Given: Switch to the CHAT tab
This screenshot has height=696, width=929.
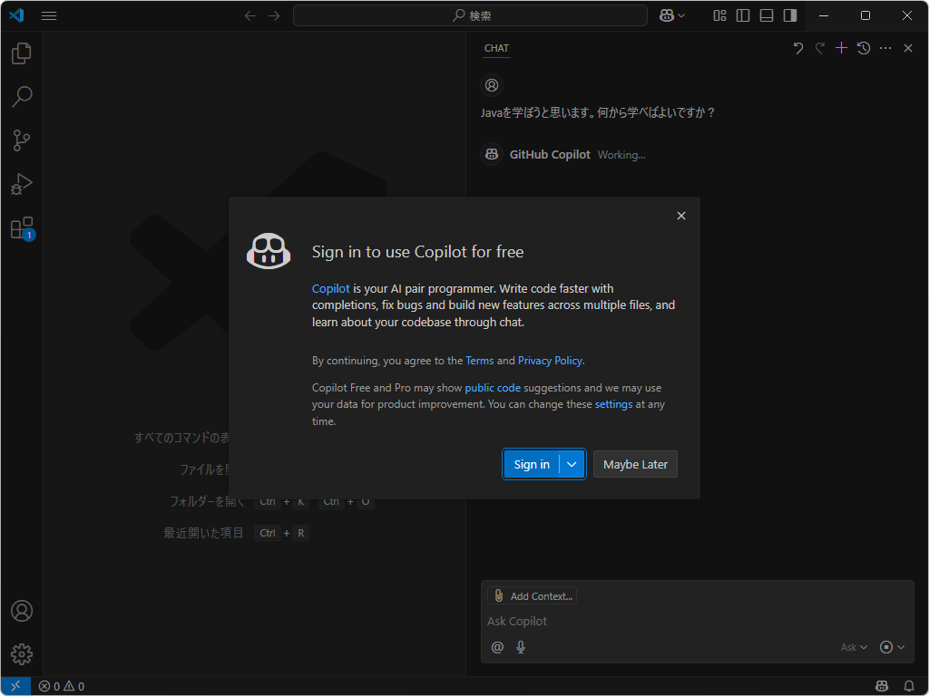Looking at the screenshot, I should (495, 48).
